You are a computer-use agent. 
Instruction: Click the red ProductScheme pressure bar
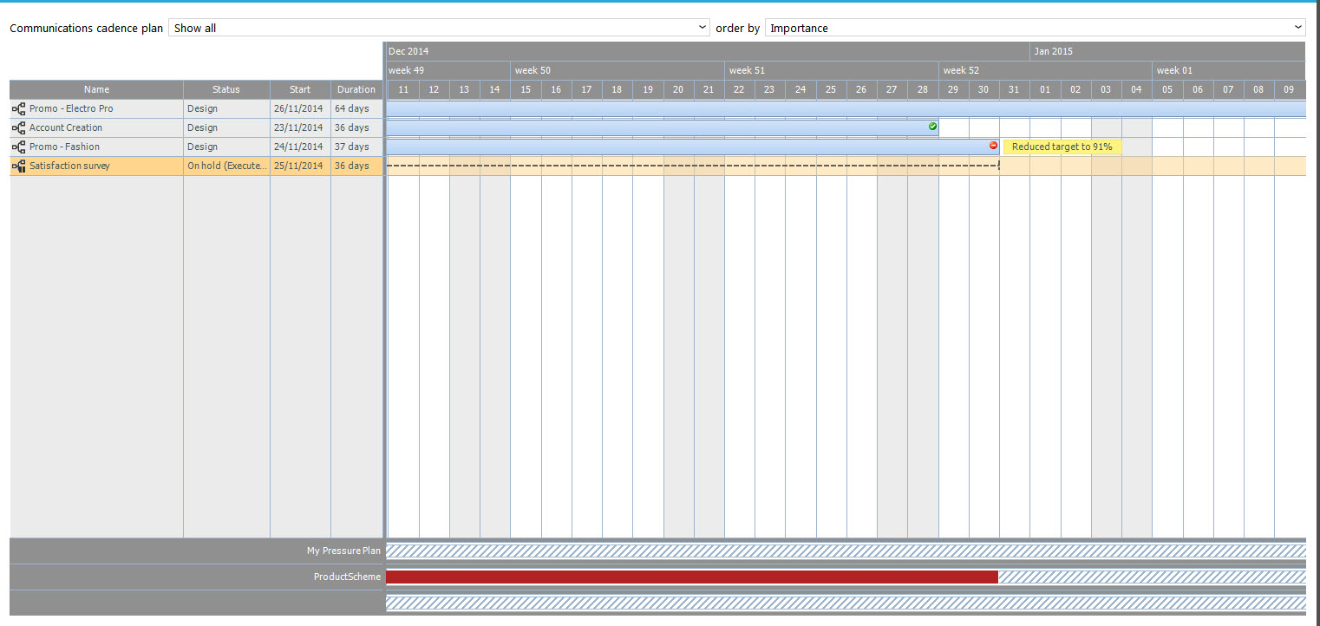point(691,577)
